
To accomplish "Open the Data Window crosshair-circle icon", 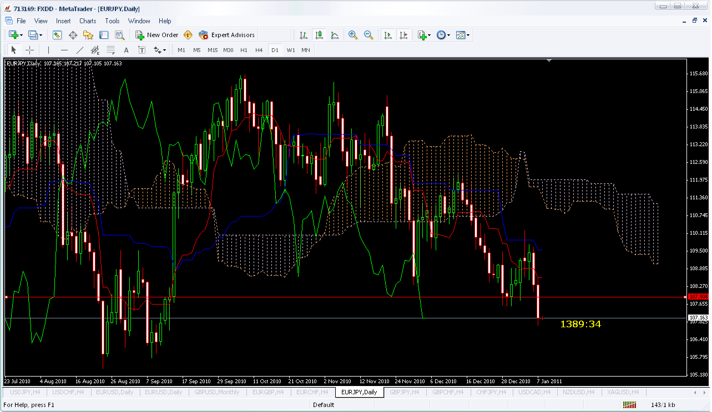I will [x=73, y=35].
